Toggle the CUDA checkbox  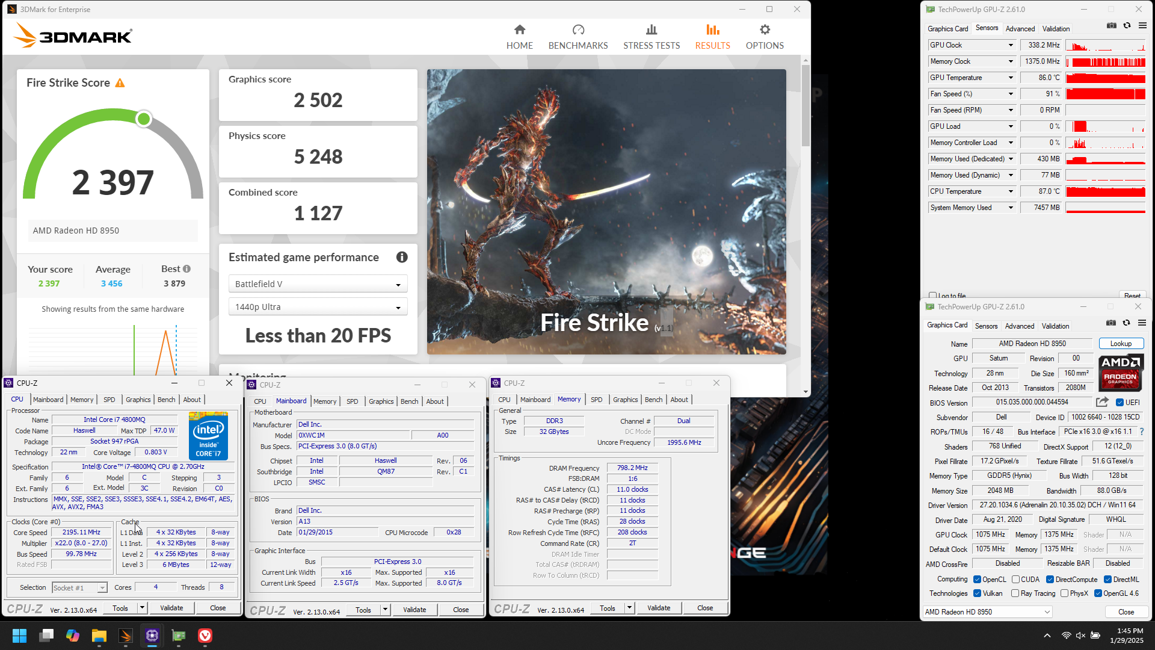(1015, 580)
